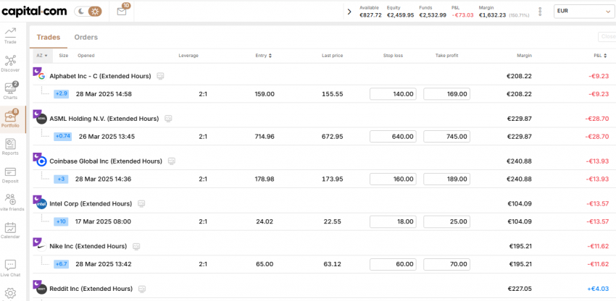This screenshot has height=301, width=616.
Task: Switch to the Trades tab
Action: tap(49, 38)
